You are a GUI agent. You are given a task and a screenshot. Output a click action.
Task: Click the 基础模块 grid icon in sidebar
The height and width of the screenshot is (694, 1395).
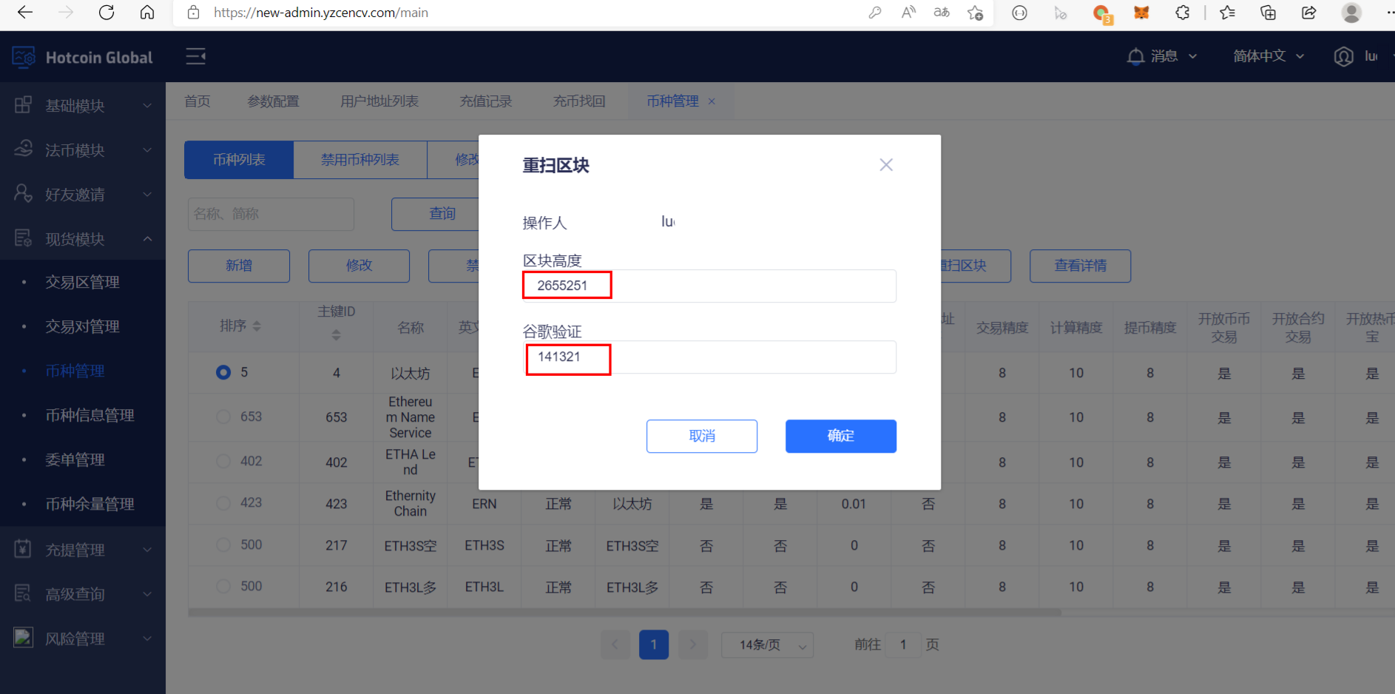click(23, 105)
